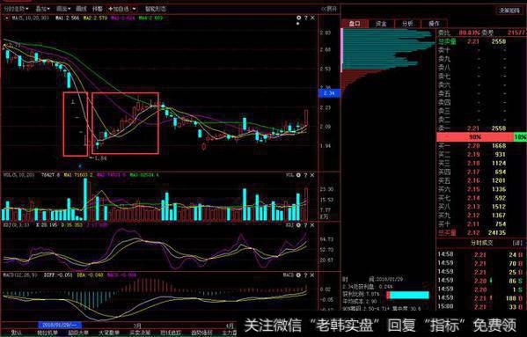This screenshot has height=337, width=527.
Task: Click the 1.84 low price label on chart
Action: click(x=101, y=158)
